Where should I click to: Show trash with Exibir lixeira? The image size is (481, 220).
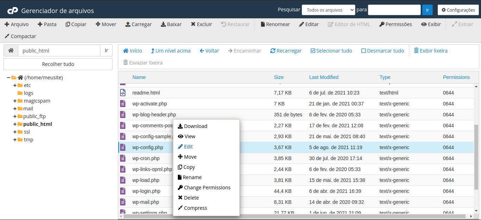[431, 51]
